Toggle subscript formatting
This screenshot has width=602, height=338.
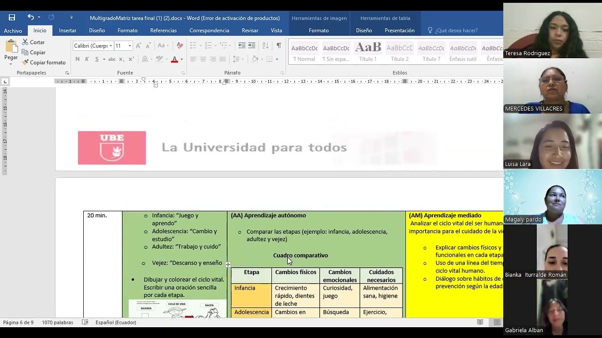coord(121,59)
